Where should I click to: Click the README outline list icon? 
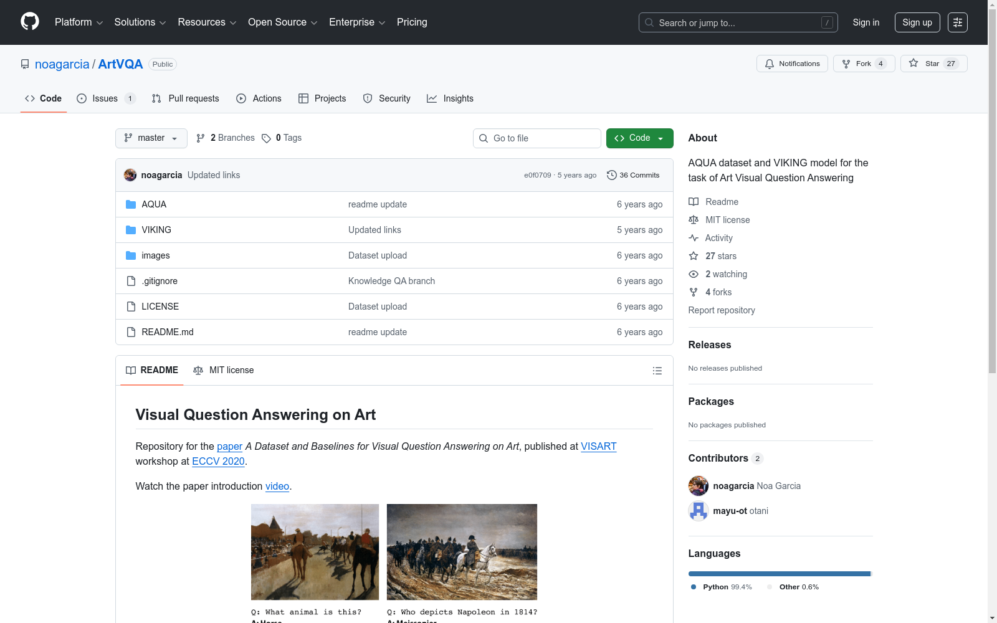pyautogui.click(x=657, y=371)
